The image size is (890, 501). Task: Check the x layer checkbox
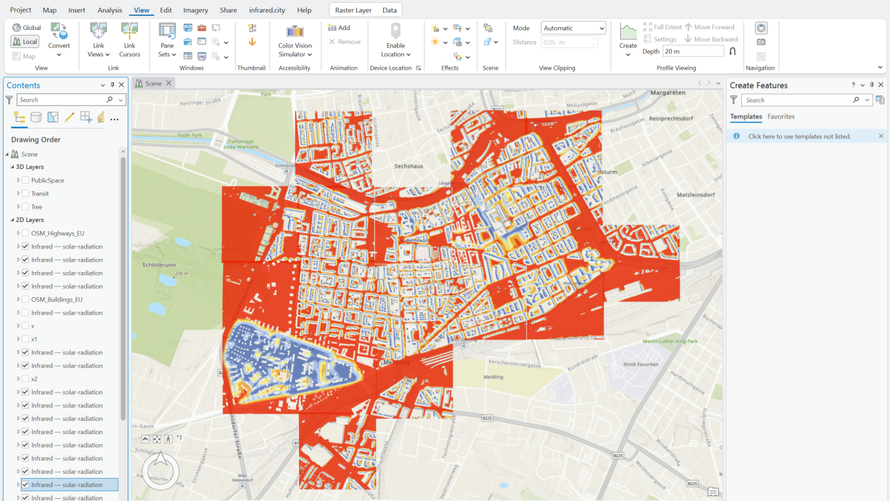tap(26, 326)
